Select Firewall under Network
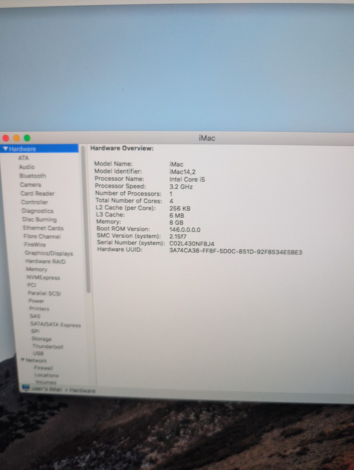Image resolution: width=354 pixels, height=470 pixels. pos(44,368)
